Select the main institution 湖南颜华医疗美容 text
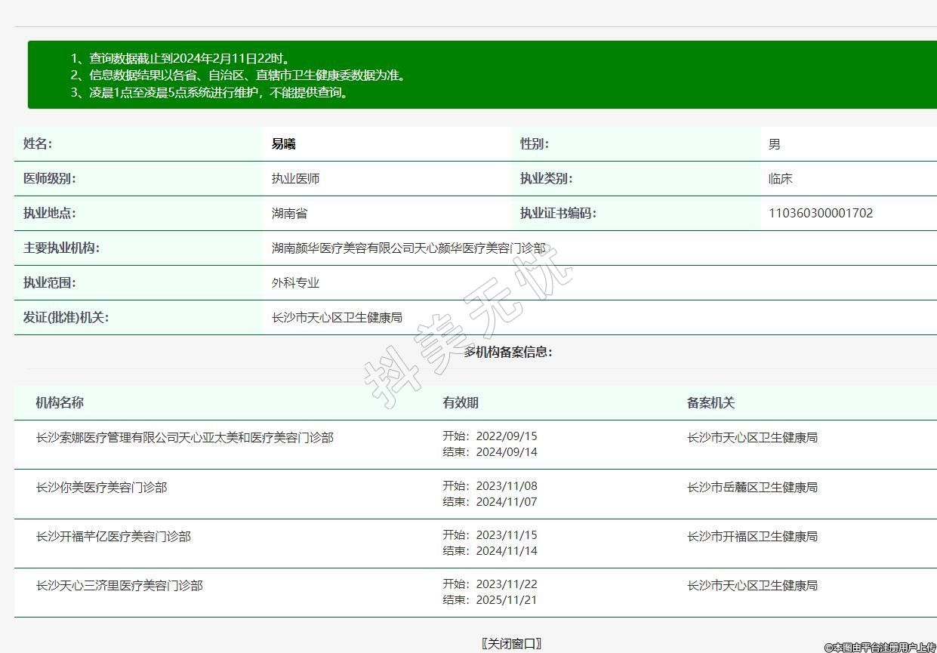The width and height of the screenshot is (937, 653). tap(408, 248)
